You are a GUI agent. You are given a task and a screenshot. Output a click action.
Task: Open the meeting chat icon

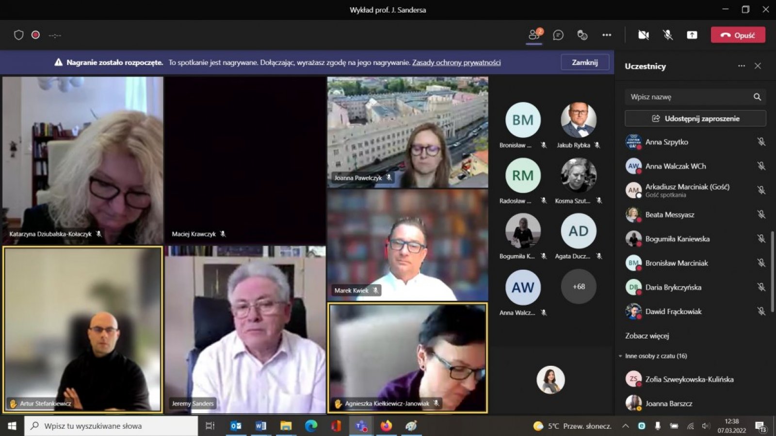[x=558, y=35]
